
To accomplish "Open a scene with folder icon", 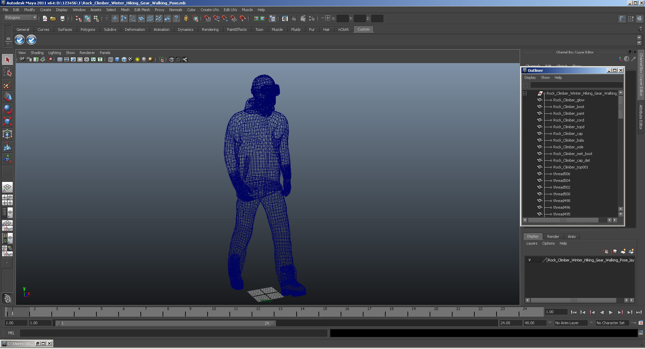I will 53,18.
